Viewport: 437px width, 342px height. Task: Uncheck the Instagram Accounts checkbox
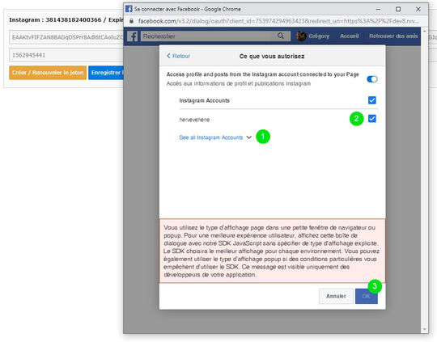tap(372, 100)
